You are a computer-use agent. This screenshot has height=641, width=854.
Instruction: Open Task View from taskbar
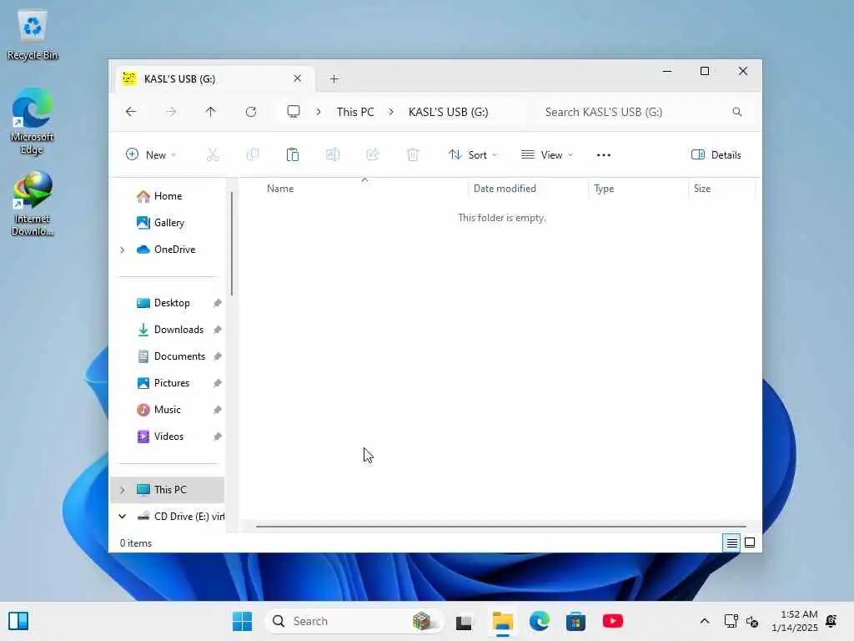[x=464, y=621]
